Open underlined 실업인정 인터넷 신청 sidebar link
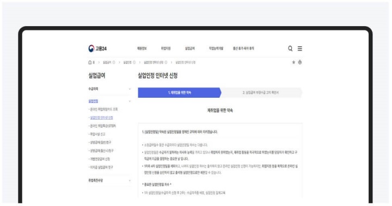The height and width of the screenshot is (206, 392). click(101, 117)
